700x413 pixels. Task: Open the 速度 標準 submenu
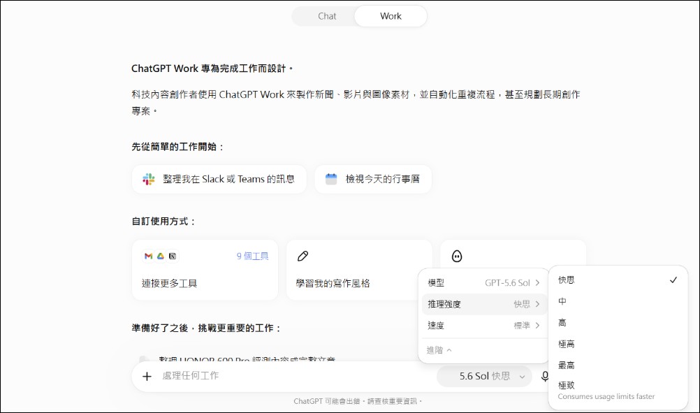[484, 326]
